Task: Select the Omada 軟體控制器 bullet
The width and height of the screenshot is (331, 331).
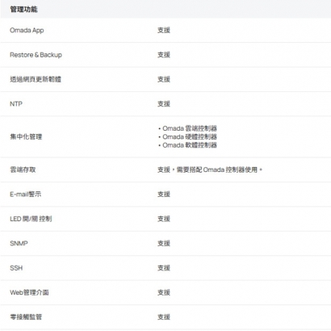Action: 187,145
